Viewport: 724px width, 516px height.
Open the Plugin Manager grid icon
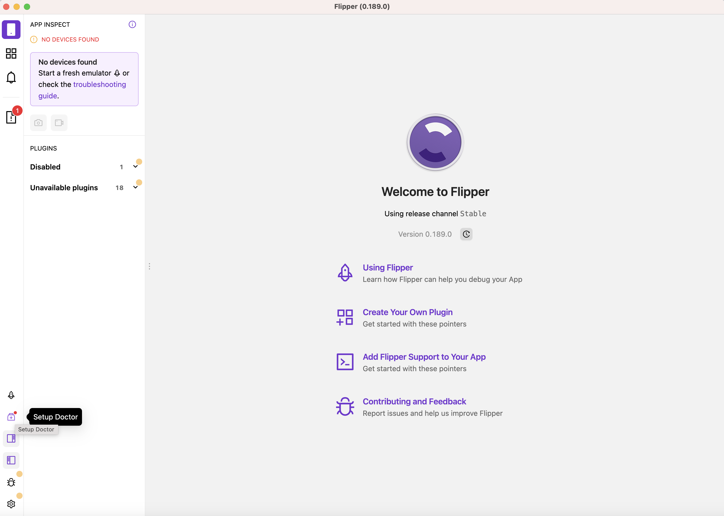11,53
